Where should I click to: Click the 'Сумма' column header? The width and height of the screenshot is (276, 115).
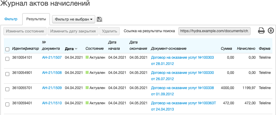226,49
